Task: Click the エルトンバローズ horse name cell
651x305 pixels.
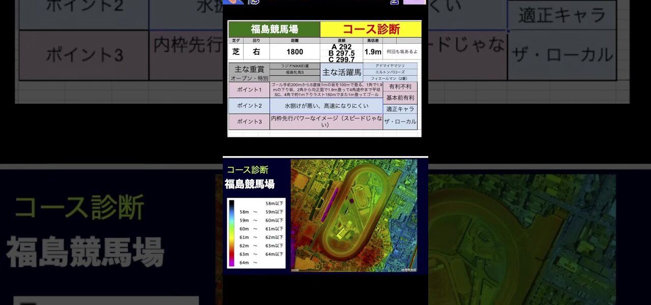Action: 390,72
